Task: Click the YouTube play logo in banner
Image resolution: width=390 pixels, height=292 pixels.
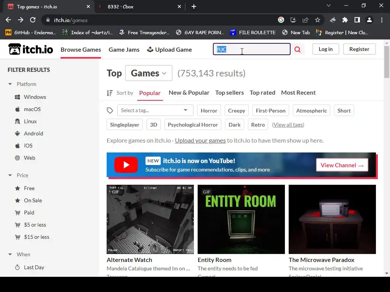Action: pos(126,165)
